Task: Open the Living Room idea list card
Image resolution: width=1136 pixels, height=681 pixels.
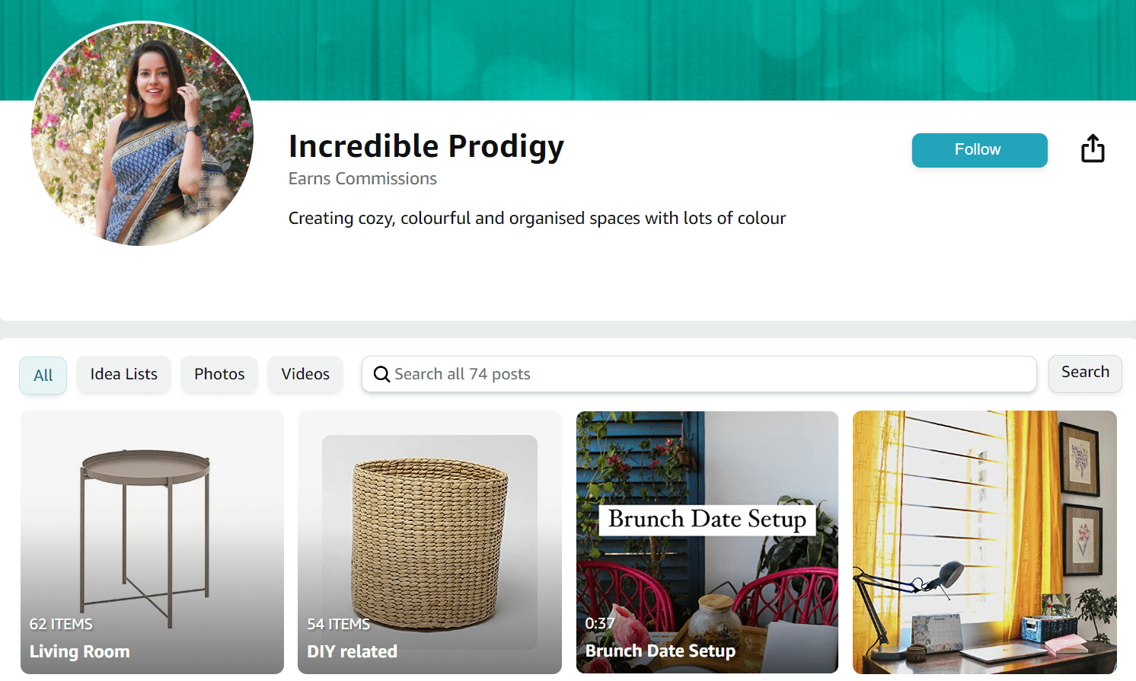Action: [152, 542]
